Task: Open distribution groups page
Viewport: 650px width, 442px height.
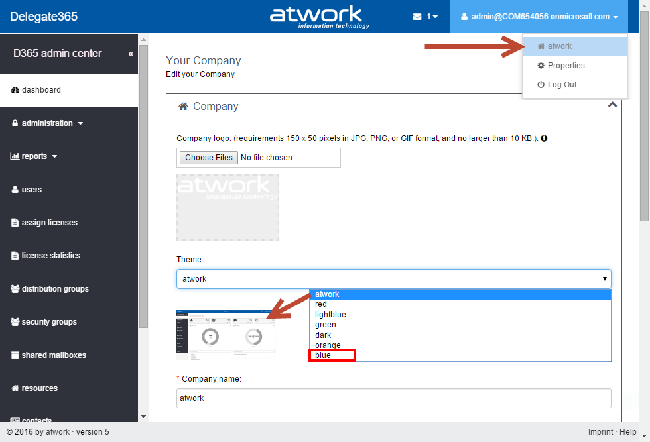Action: (x=69, y=289)
